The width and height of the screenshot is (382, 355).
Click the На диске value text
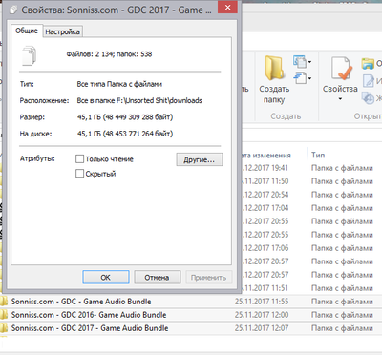pyautogui.click(x=125, y=134)
